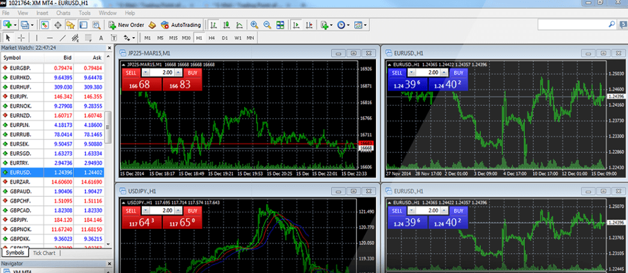Toggle the Navigator star-folder icon
Screen dimensions: 628x273
(x=70, y=25)
